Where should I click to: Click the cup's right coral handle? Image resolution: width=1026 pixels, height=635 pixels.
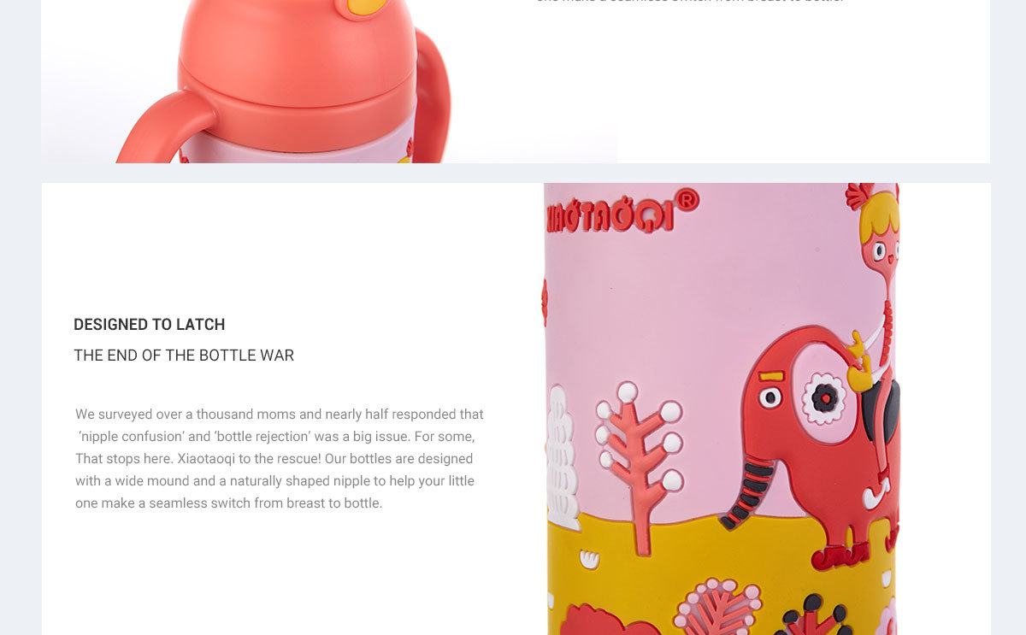point(433,92)
